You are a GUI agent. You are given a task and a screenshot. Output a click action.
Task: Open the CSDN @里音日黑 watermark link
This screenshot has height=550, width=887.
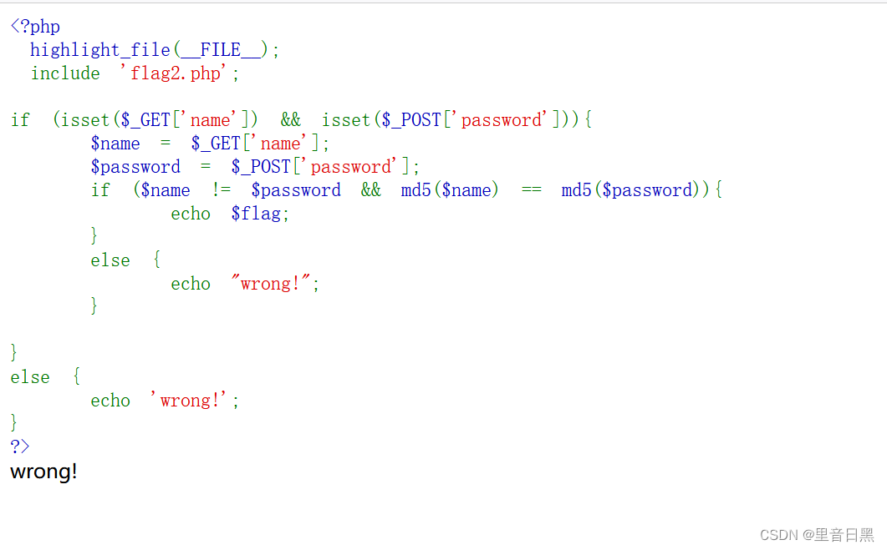819,534
